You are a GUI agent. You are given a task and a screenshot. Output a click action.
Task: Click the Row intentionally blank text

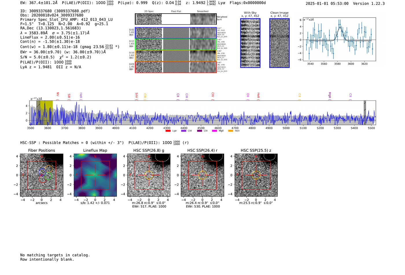pos(47,259)
